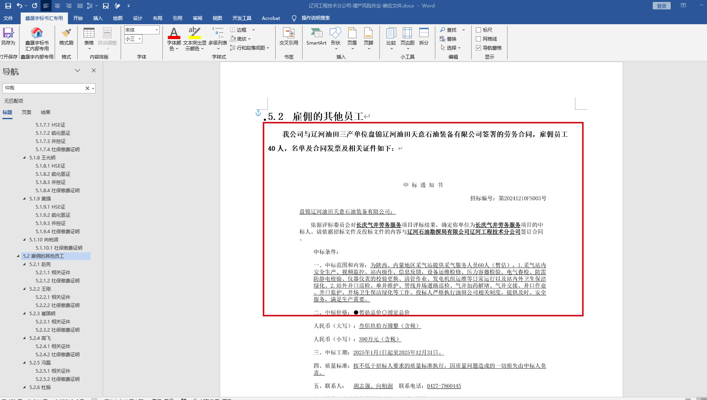Click the 另存为 save-as icon

point(8,37)
